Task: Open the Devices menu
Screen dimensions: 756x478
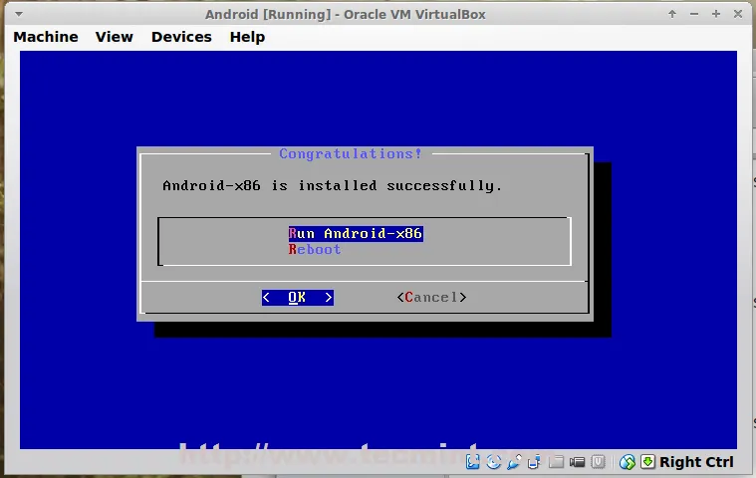Action: (x=181, y=37)
